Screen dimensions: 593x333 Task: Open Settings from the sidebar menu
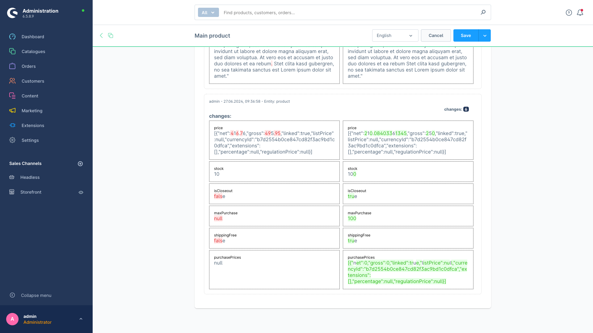point(30,140)
